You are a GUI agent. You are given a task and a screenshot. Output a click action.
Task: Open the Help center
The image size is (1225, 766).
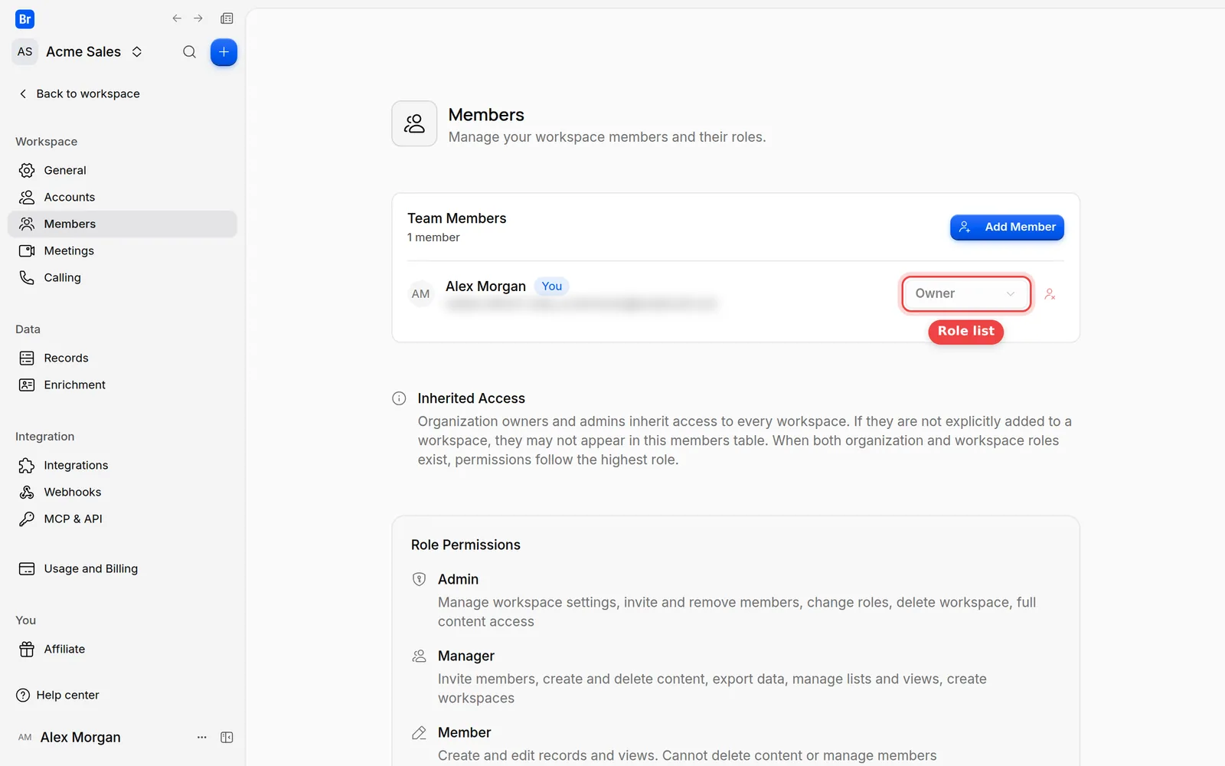click(x=57, y=695)
